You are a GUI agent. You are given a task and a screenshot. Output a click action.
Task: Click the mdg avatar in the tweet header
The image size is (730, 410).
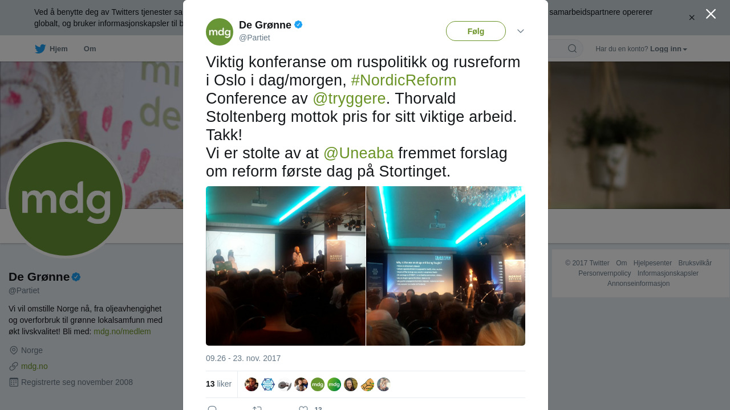(x=220, y=32)
